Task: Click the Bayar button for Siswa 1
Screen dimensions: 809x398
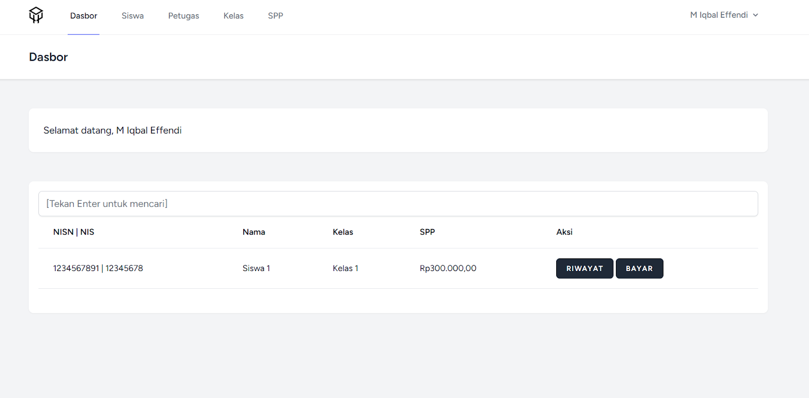Action: click(x=639, y=269)
